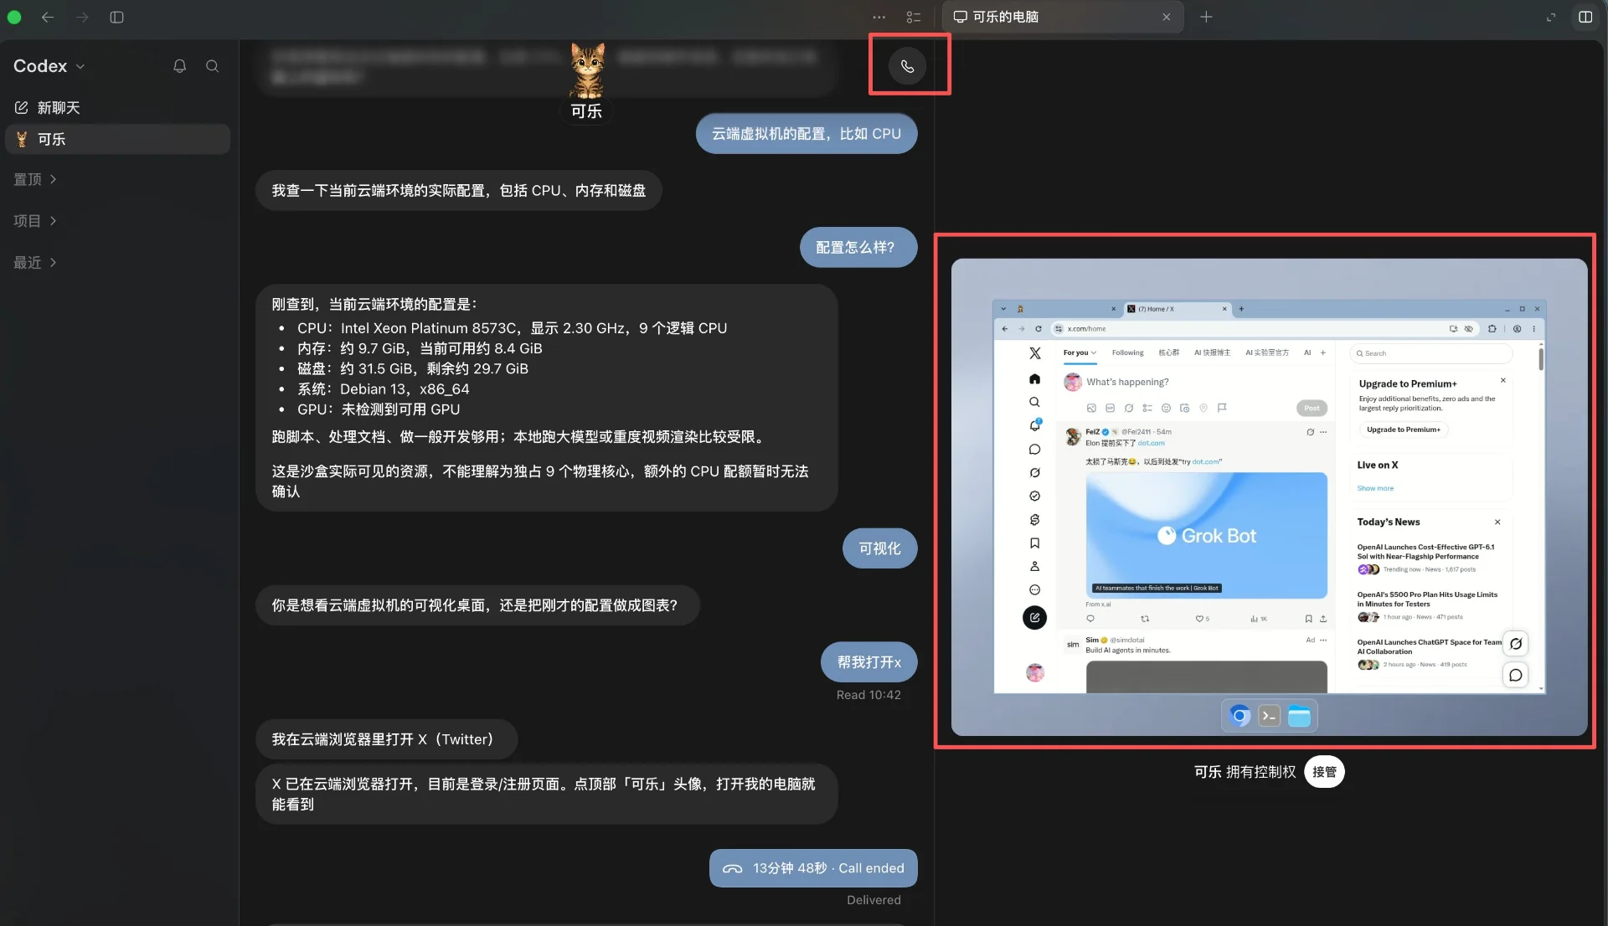
Task: Add a new tab with the plus icon
Action: point(1206,17)
